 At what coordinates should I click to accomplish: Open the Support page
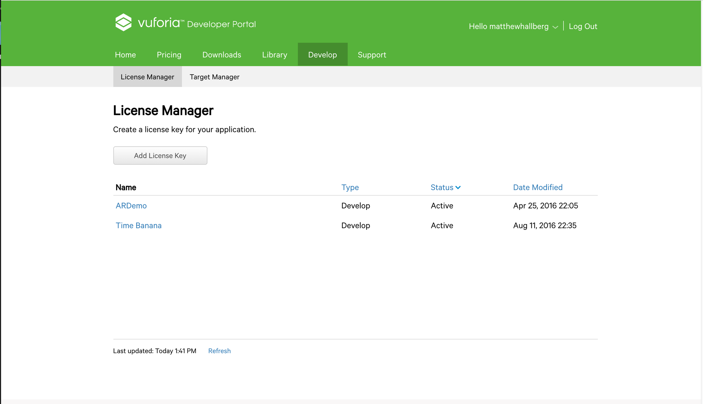click(x=372, y=55)
